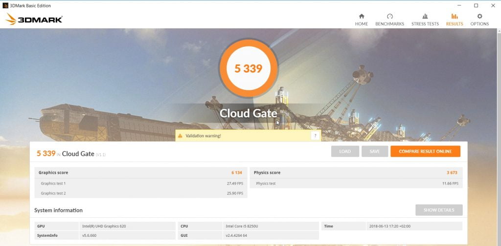Click the SAVE button
The width and height of the screenshot is (501, 246).
tap(375, 151)
